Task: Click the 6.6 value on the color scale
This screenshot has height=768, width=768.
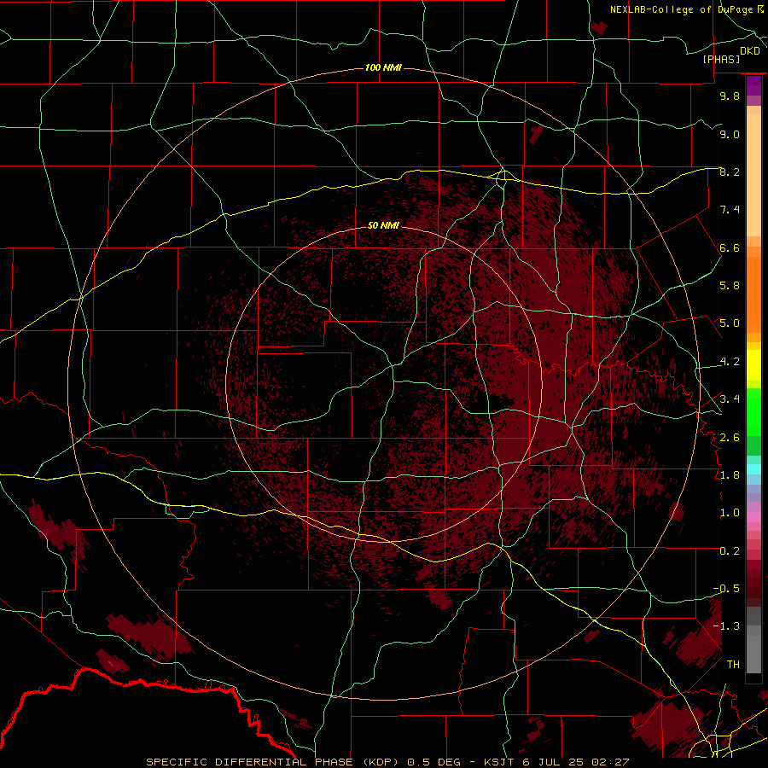Action: coord(730,247)
